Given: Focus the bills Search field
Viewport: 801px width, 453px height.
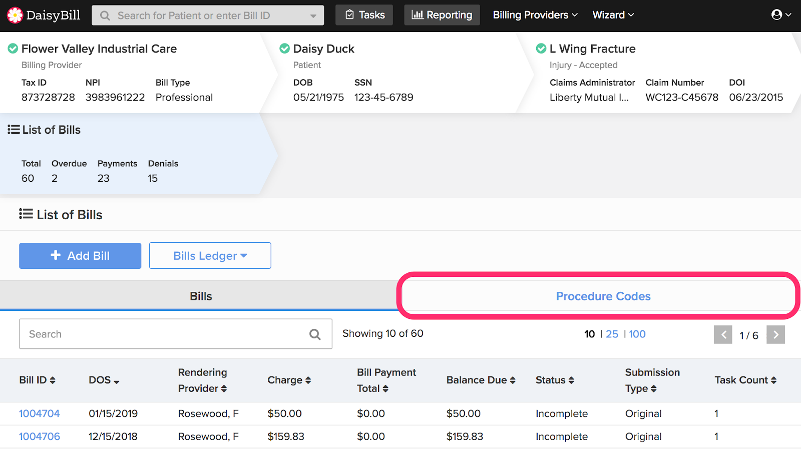Looking at the screenshot, I should [176, 334].
